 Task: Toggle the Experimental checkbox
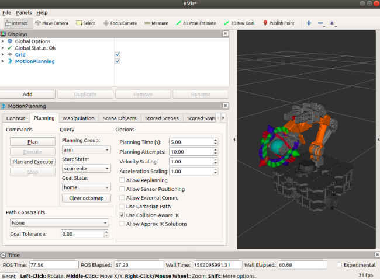340,265
